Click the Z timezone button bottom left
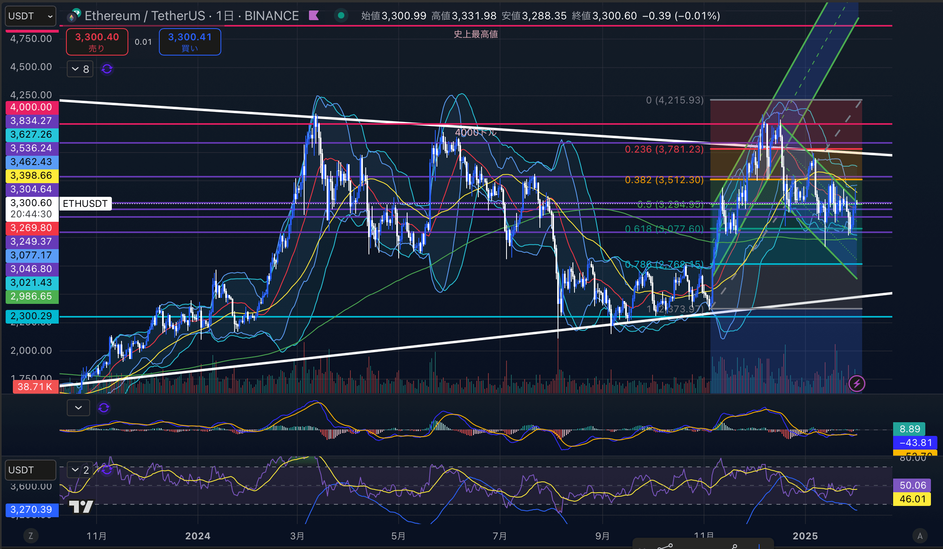This screenshot has width=943, height=549. (31, 536)
